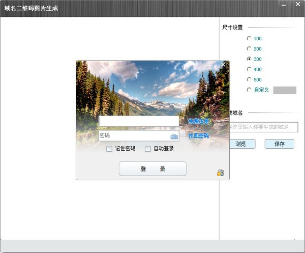Screen dimensions: 305x253
Task: Choose the 200 size option
Action: (249, 49)
